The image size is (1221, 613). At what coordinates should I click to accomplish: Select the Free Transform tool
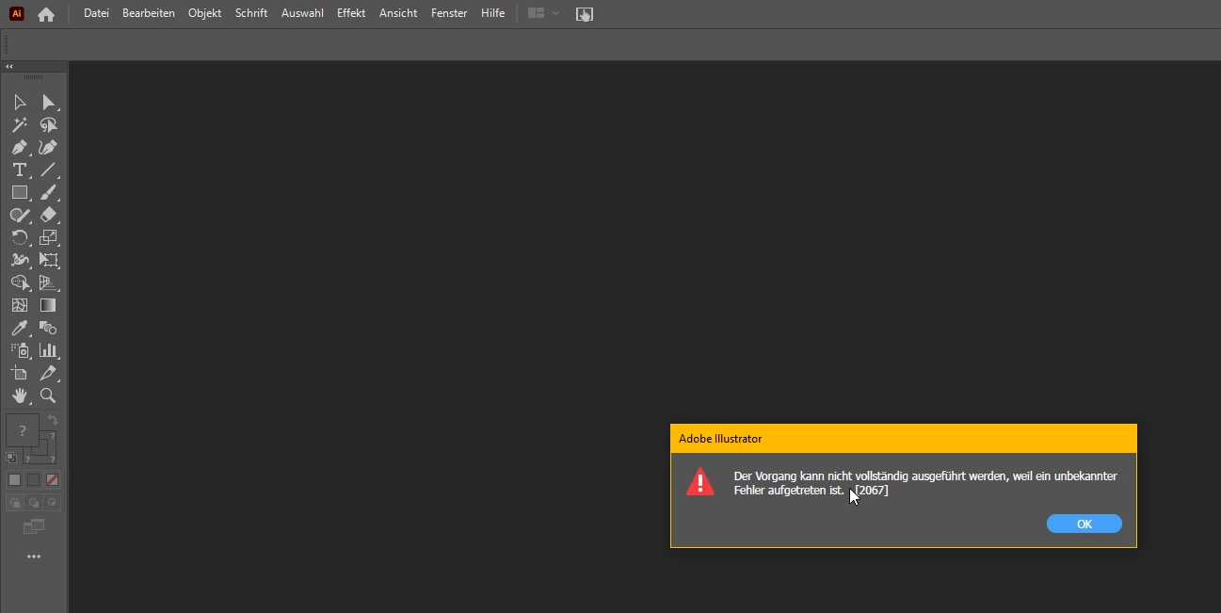tap(48, 260)
